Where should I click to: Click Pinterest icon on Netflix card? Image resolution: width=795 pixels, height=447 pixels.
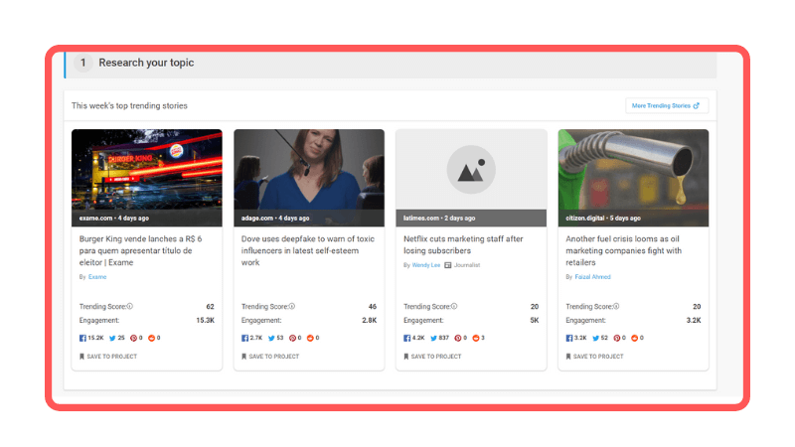pos(458,338)
